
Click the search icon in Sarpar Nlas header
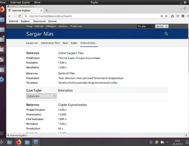pos(166,34)
